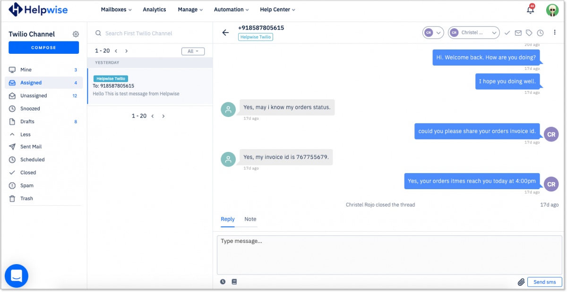The width and height of the screenshot is (567, 292).
Task: Insert a saved reply from the template icon
Action: click(x=234, y=281)
